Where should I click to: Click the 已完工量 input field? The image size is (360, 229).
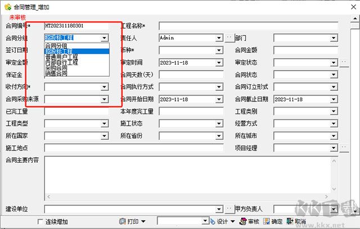click(x=76, y=112)
